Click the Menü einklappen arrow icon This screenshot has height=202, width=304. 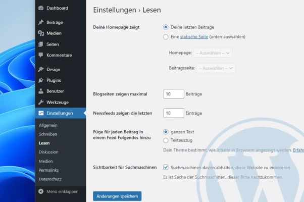tap(41, 191)
